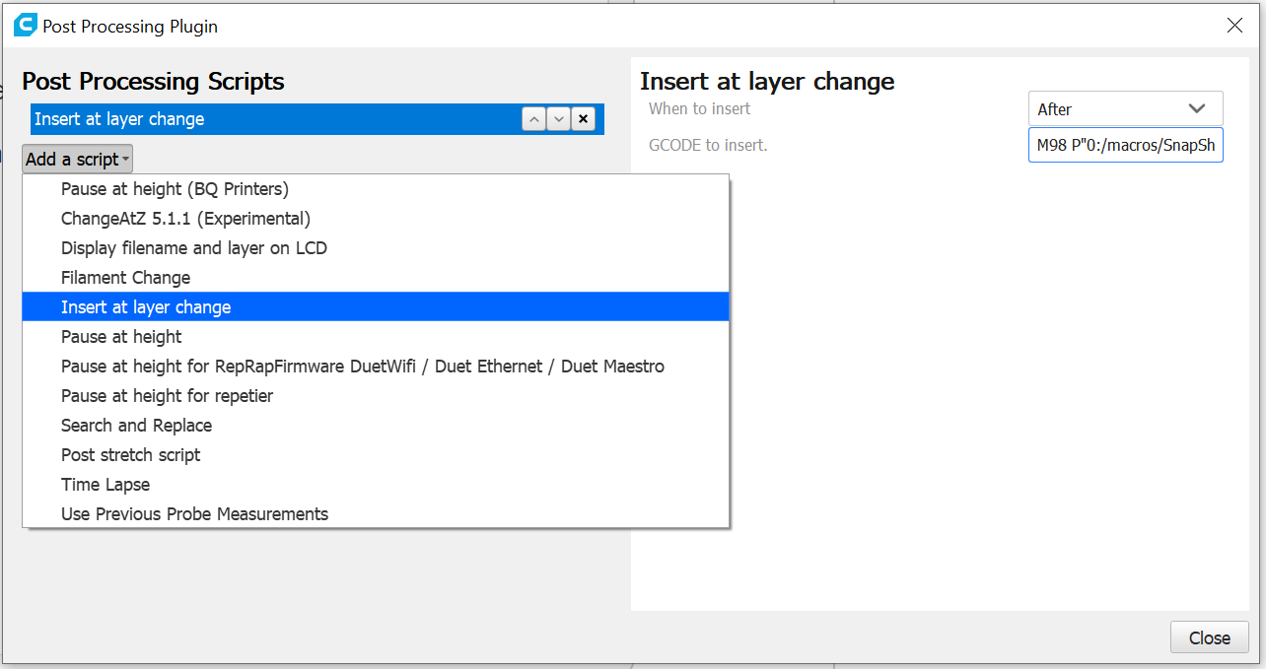
Task: Select Pause at height (BQ Printers)
Action: [175, 188]
